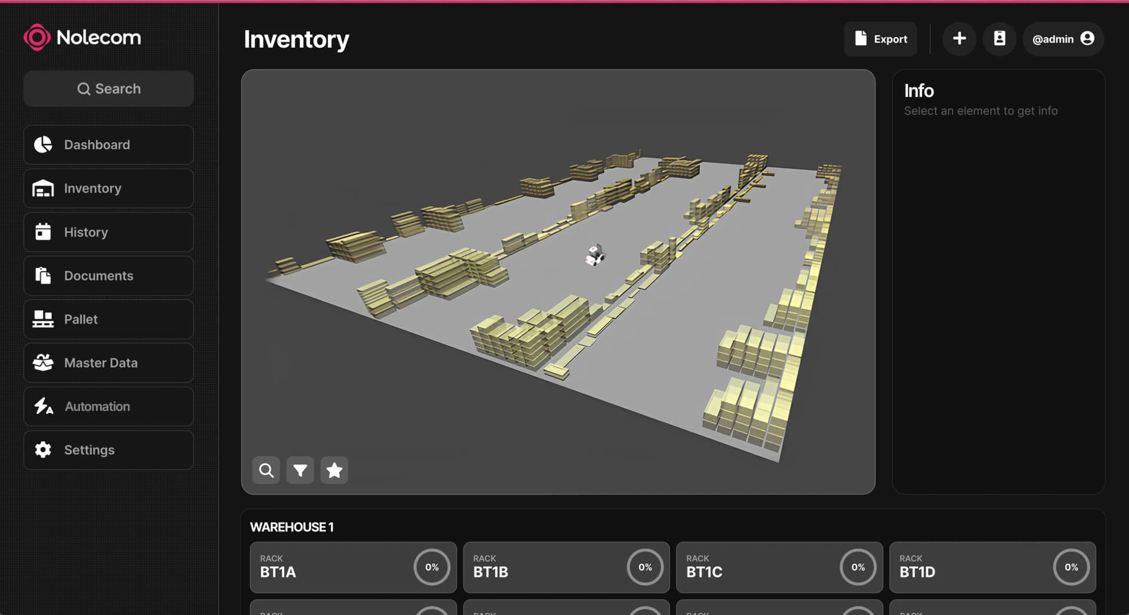
Task: Click the forklift in the 3D warehouse
Action: (x=595, y=255)
